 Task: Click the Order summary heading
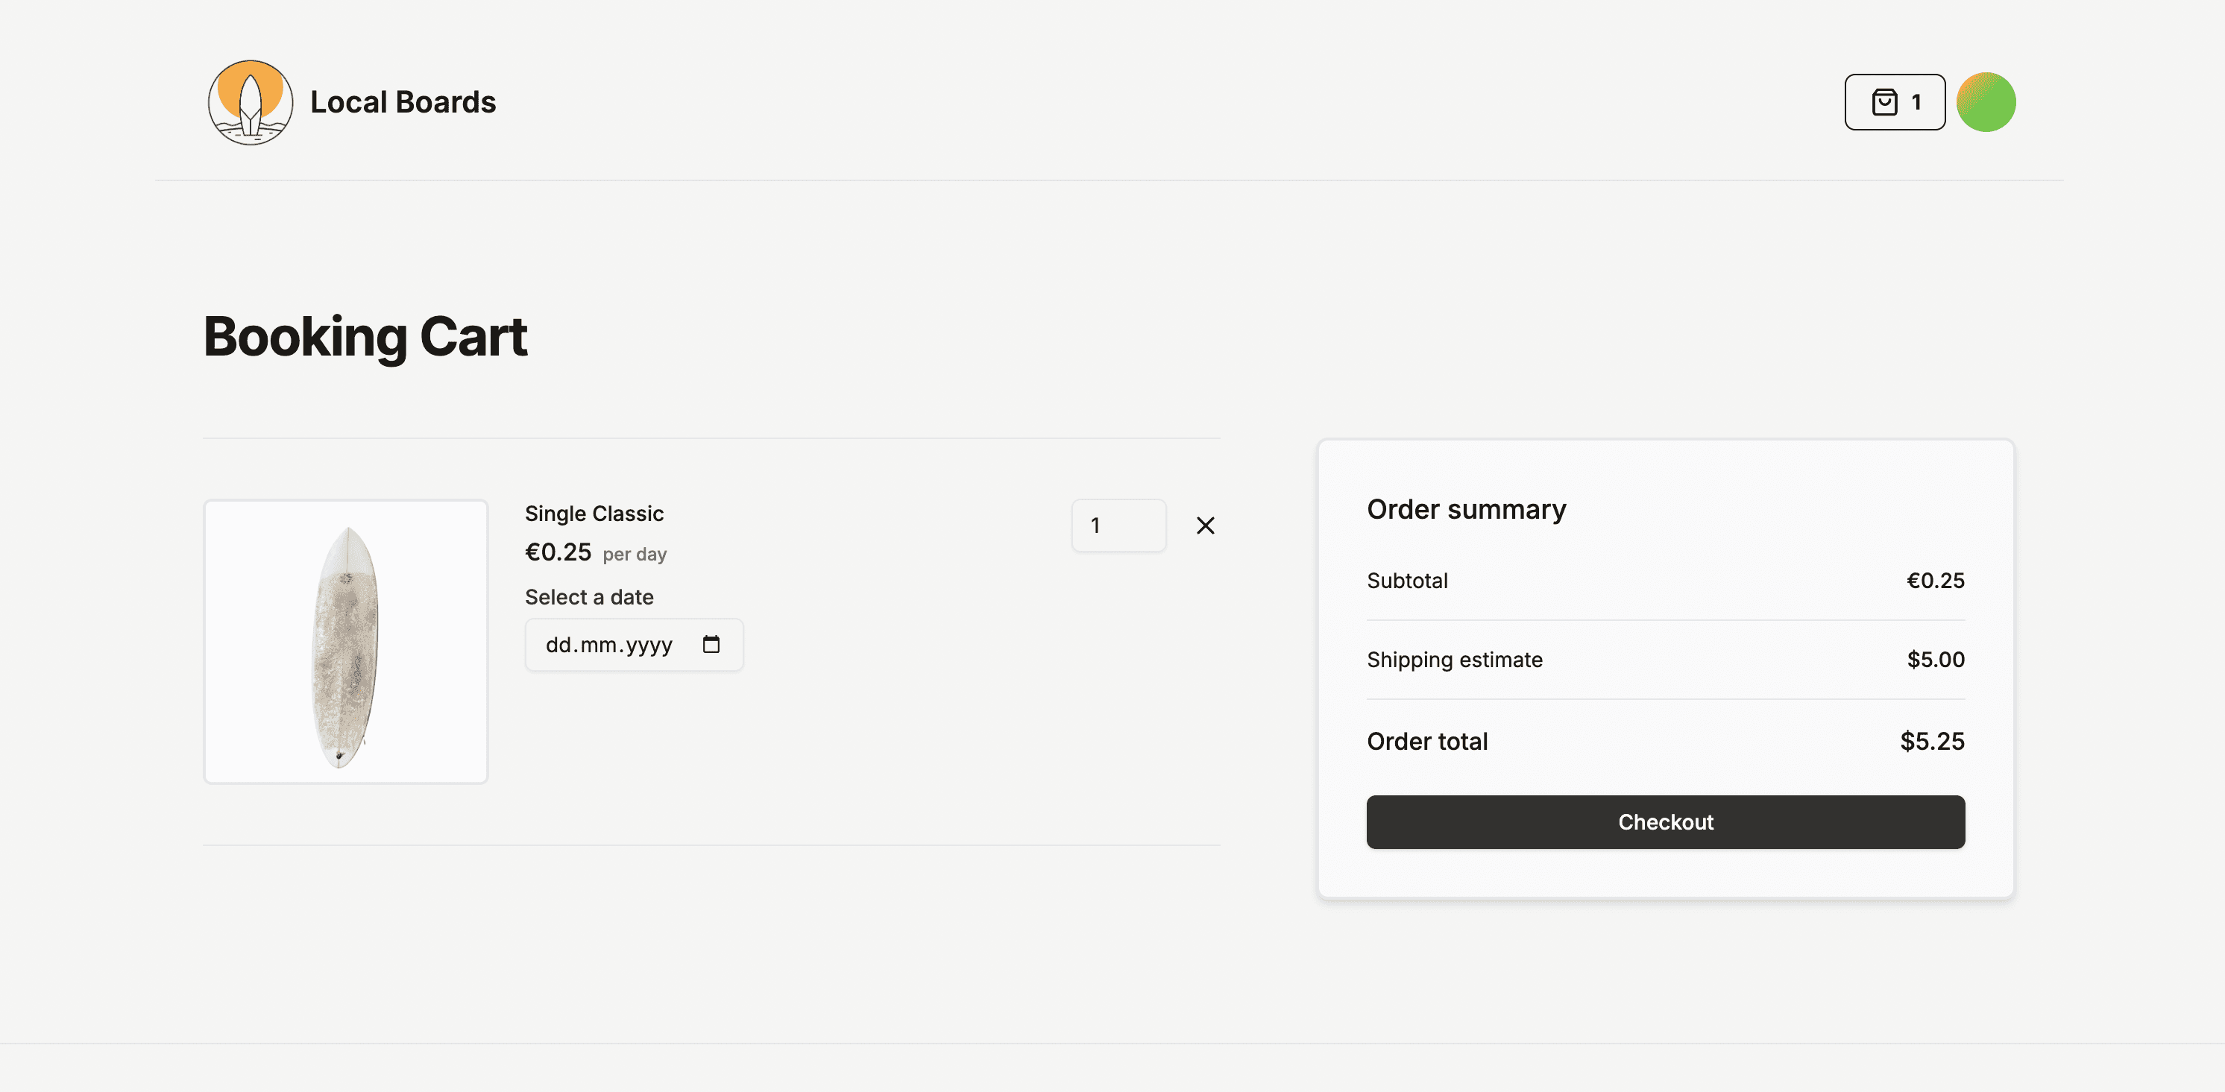(x=1466, y=509)
